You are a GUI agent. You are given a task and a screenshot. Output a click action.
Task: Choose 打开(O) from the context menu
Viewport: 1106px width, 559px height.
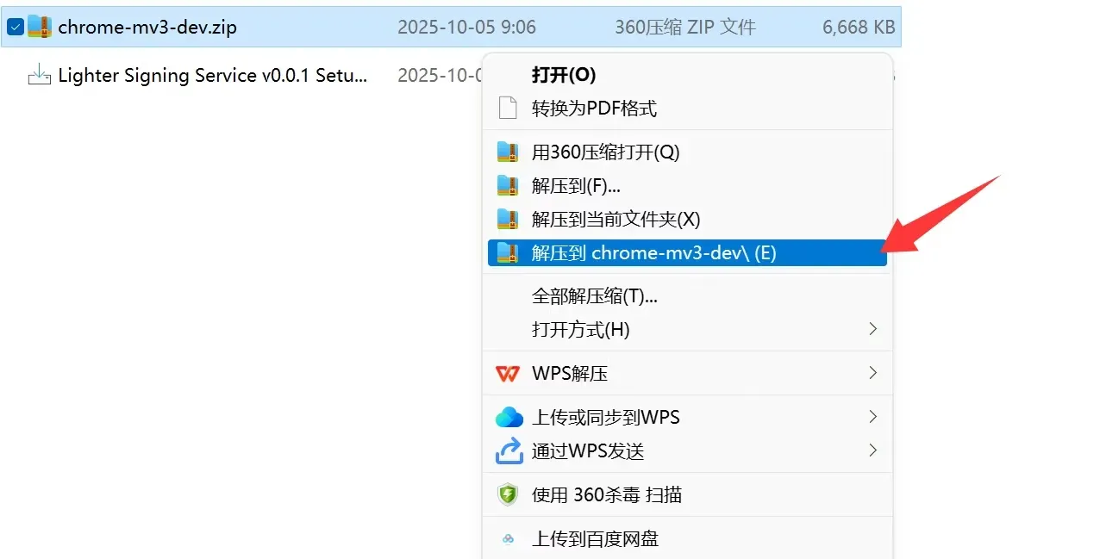(687, 75)
